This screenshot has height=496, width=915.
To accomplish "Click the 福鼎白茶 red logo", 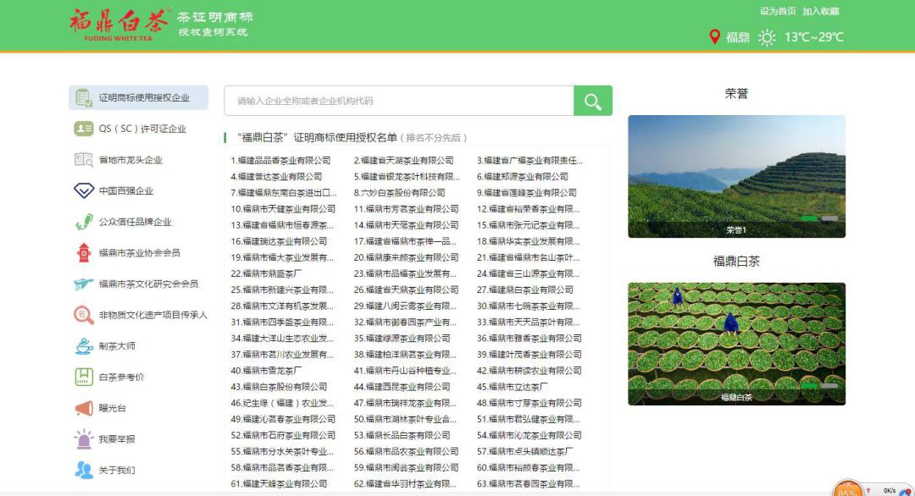I will coord(119,25).
